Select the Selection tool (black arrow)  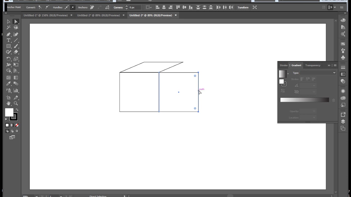[9, 22]
